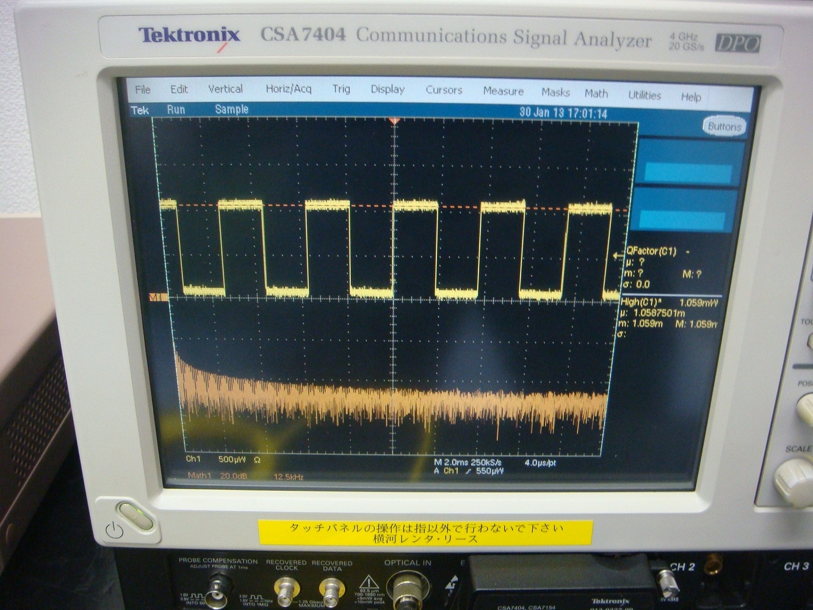This screenshot has width=813, height=610.
Task: Click the Ch1 500µW scale readout
Action: tap(223, 459)
